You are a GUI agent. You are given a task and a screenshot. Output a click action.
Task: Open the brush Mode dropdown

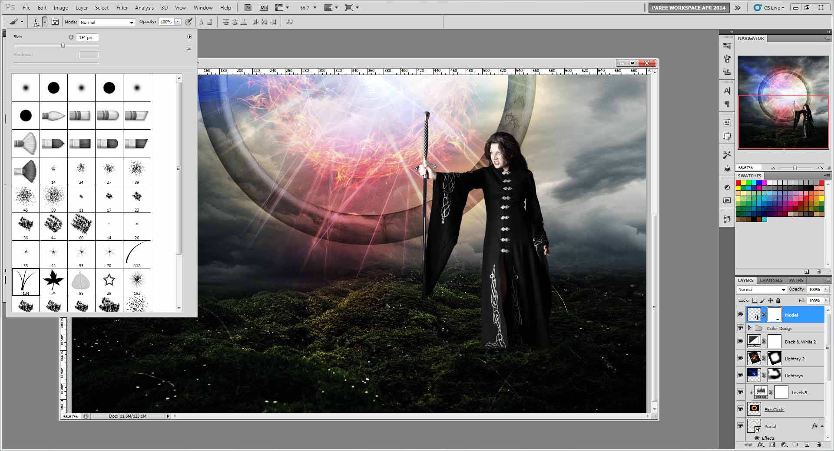click(107, 22)
